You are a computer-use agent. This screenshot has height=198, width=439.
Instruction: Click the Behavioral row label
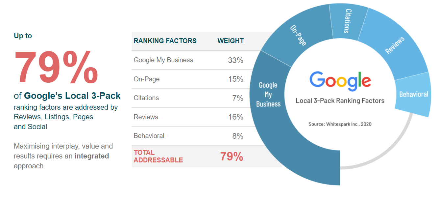tap(149, 136)
